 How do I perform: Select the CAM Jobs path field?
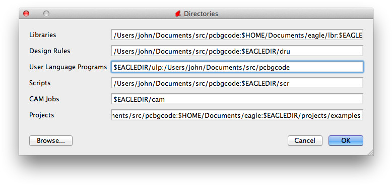point(237,99)
